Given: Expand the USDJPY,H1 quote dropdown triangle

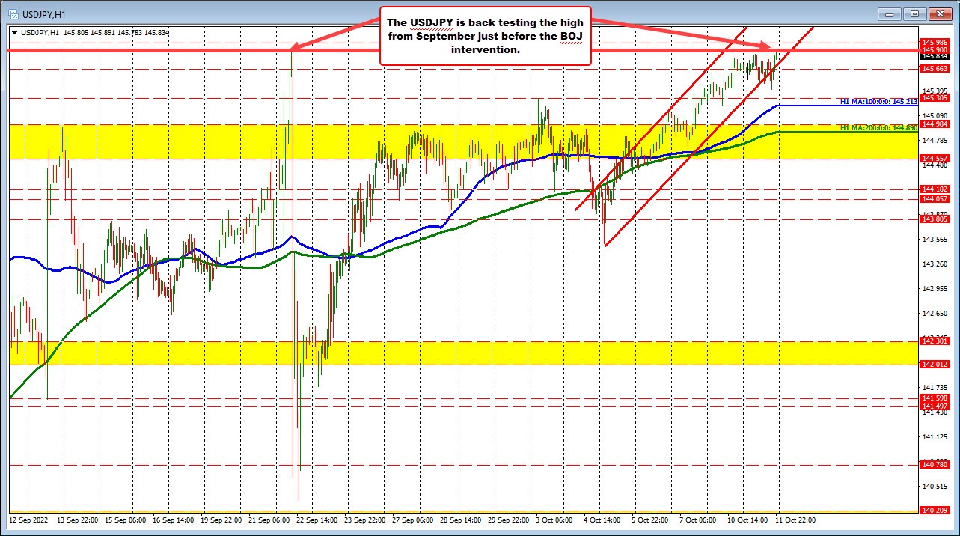Looking at the screenshot, I should coord(13,33).
